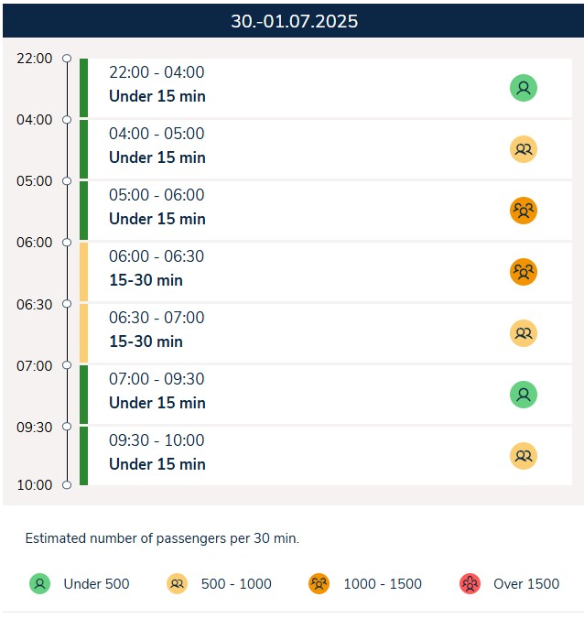
Task: Click the orange 1000 - 1500 legend icon
Action: (319, 584)
